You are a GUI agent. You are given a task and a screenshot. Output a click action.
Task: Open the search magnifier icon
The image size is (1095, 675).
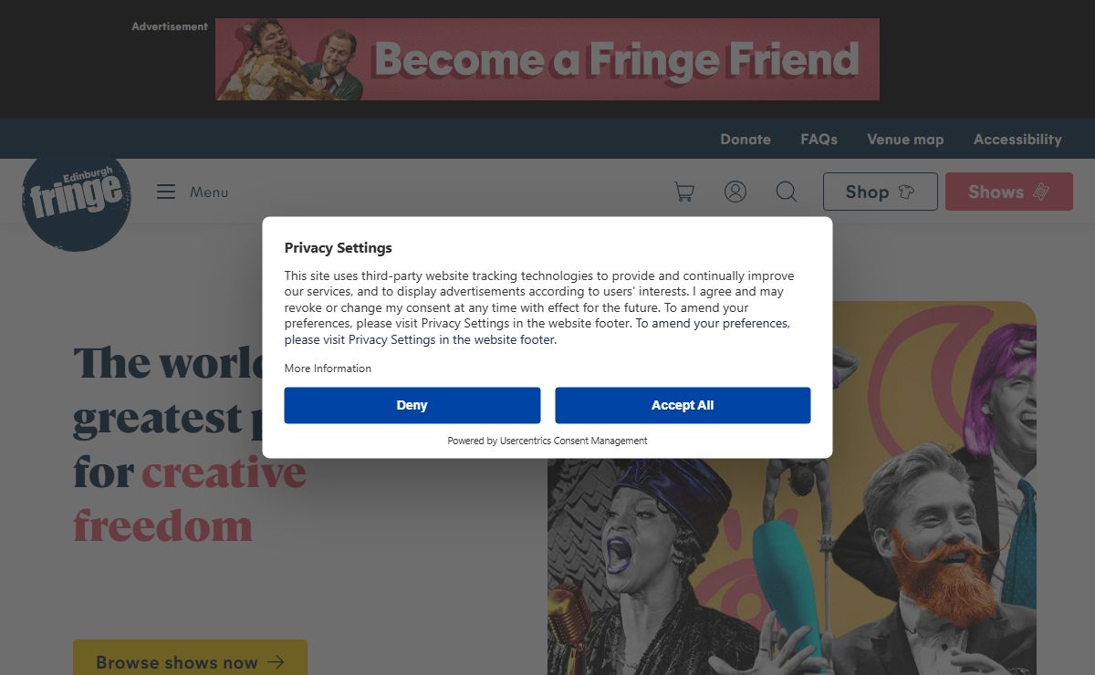click(787, 192)
